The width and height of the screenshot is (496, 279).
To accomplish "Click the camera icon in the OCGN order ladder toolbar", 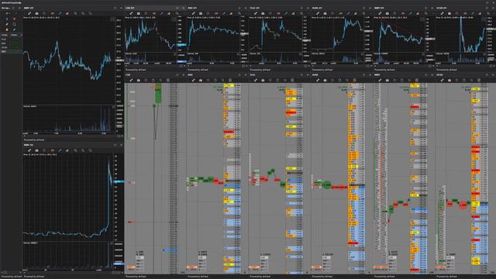I will (449, 81).
